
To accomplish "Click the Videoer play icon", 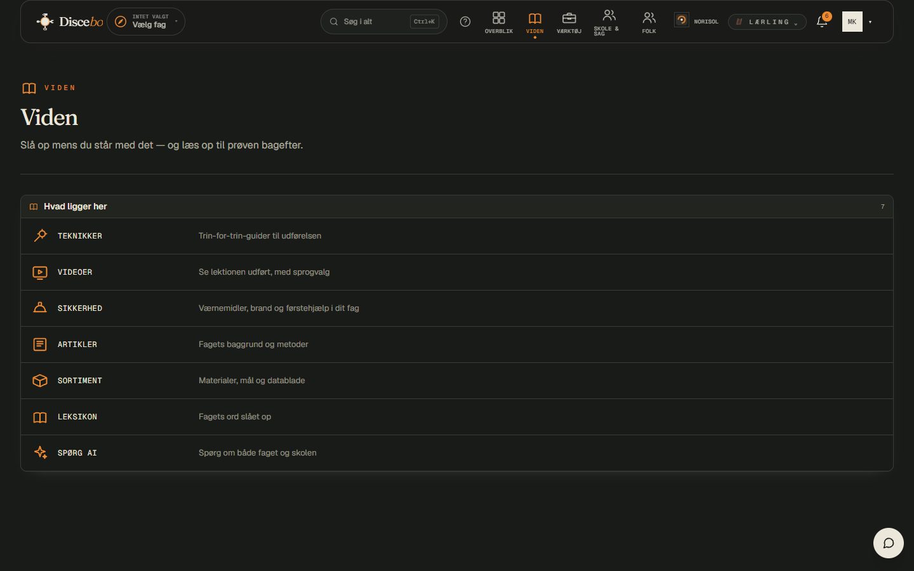I will (40, 272).
